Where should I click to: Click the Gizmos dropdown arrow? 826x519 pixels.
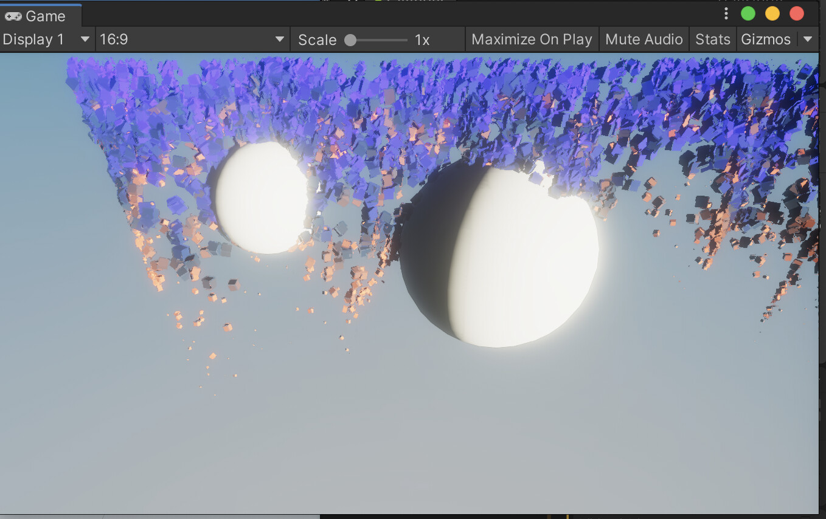[x=808, y=39]
